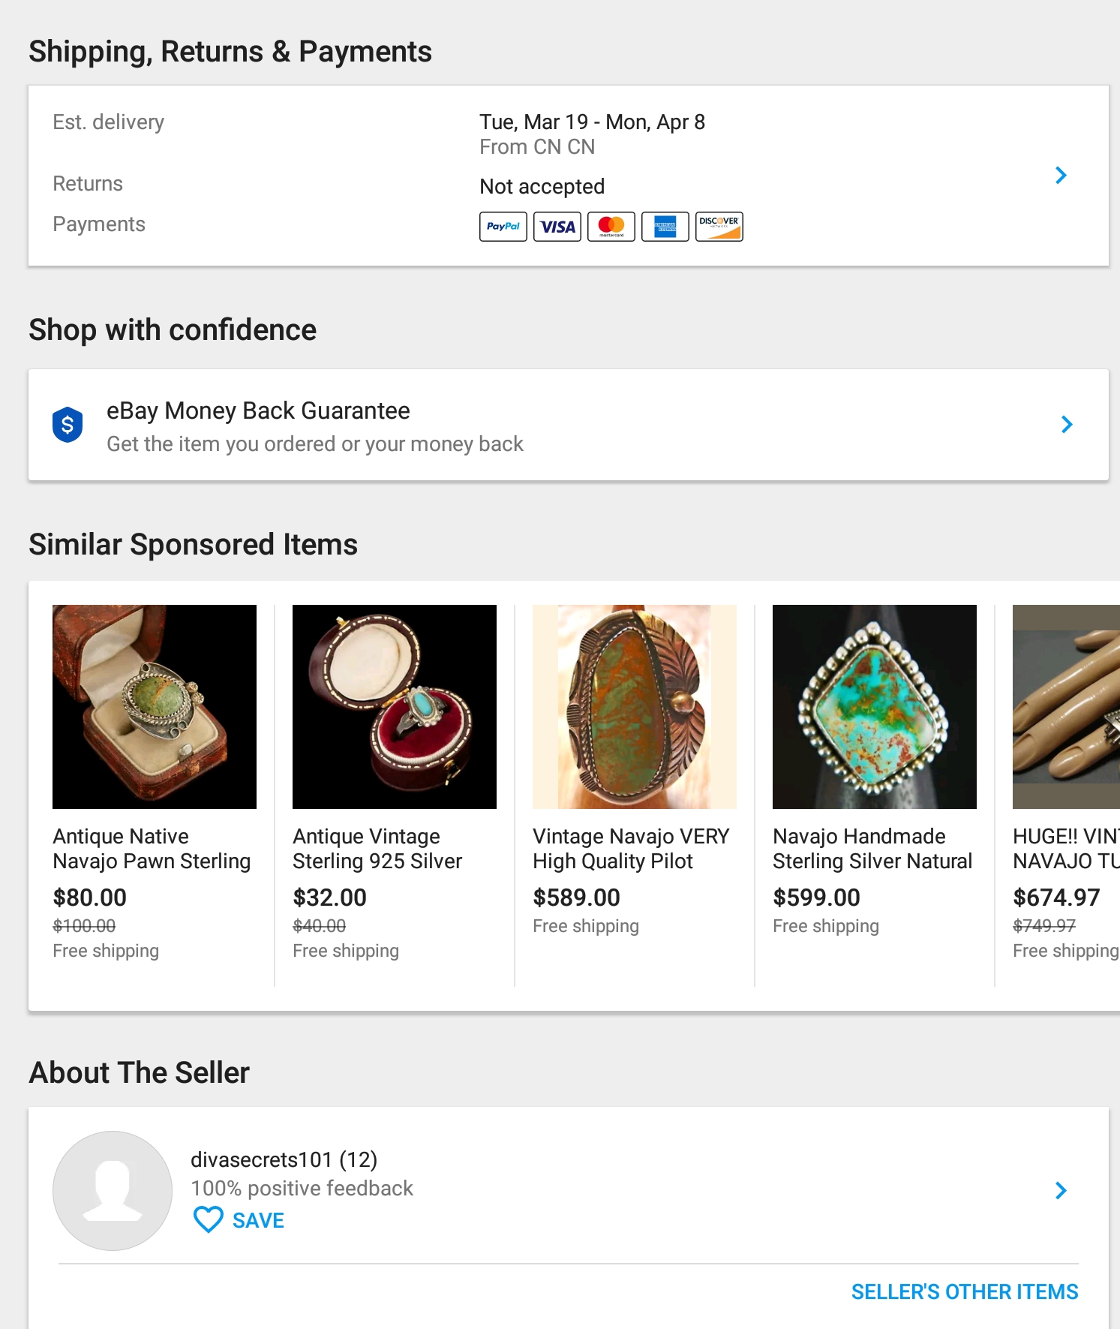Image resolution: width=1120 pixels, height=1329 pixels.
Task: Click the PayPal payment icon
Action: click(503, 227)
